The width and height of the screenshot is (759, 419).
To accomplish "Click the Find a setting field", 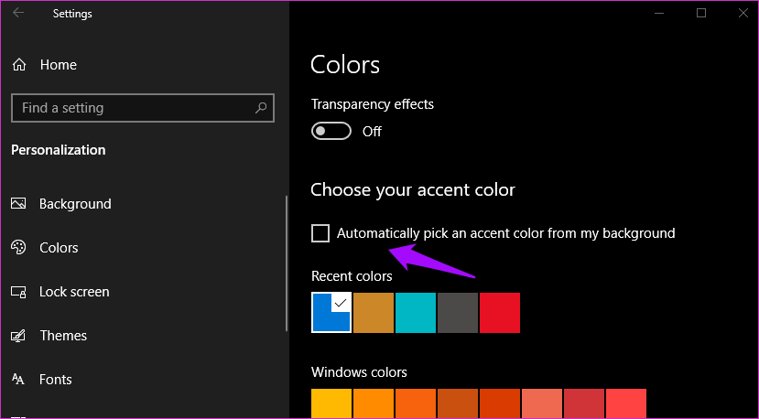I will click(x=143, y=108).
